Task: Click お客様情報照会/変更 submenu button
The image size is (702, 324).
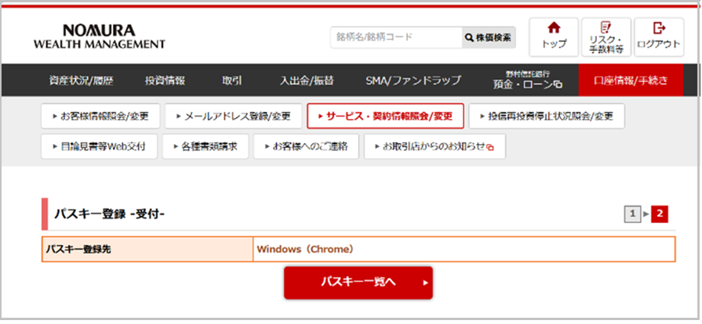Action: pyautogui.click(x=100, y=116)
